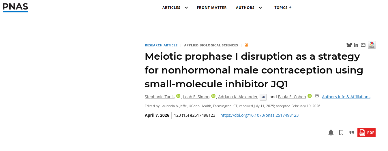
Task: Open the Authors Info & Affiliations link
Action: [346, 97]
